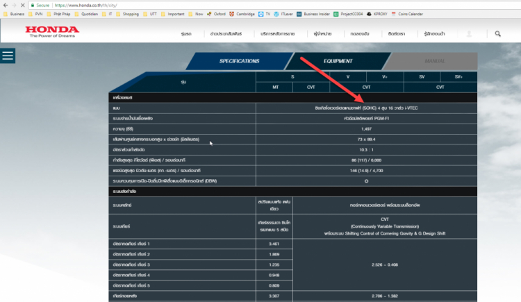Open the ITLever bookmark
The height and width of the screenshot is (302, 521).
(283, 14)
